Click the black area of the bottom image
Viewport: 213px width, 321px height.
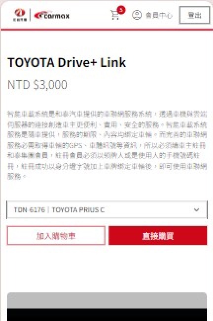pyautogui.click(x=107, y=315)
